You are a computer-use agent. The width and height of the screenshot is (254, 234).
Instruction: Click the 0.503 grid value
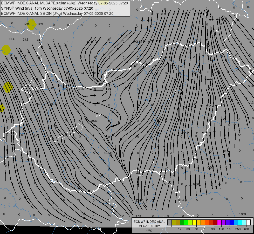[x=197, y=184]
